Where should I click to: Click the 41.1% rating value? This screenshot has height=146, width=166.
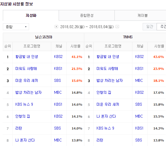coord(77,57)
